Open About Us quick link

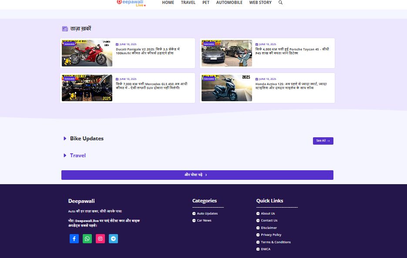(x=268, y=214)
